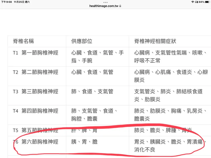Tap the lock icon beside healthimage.com.tw
The width and height of the screenshot is (211, 158).
[120, 6]
